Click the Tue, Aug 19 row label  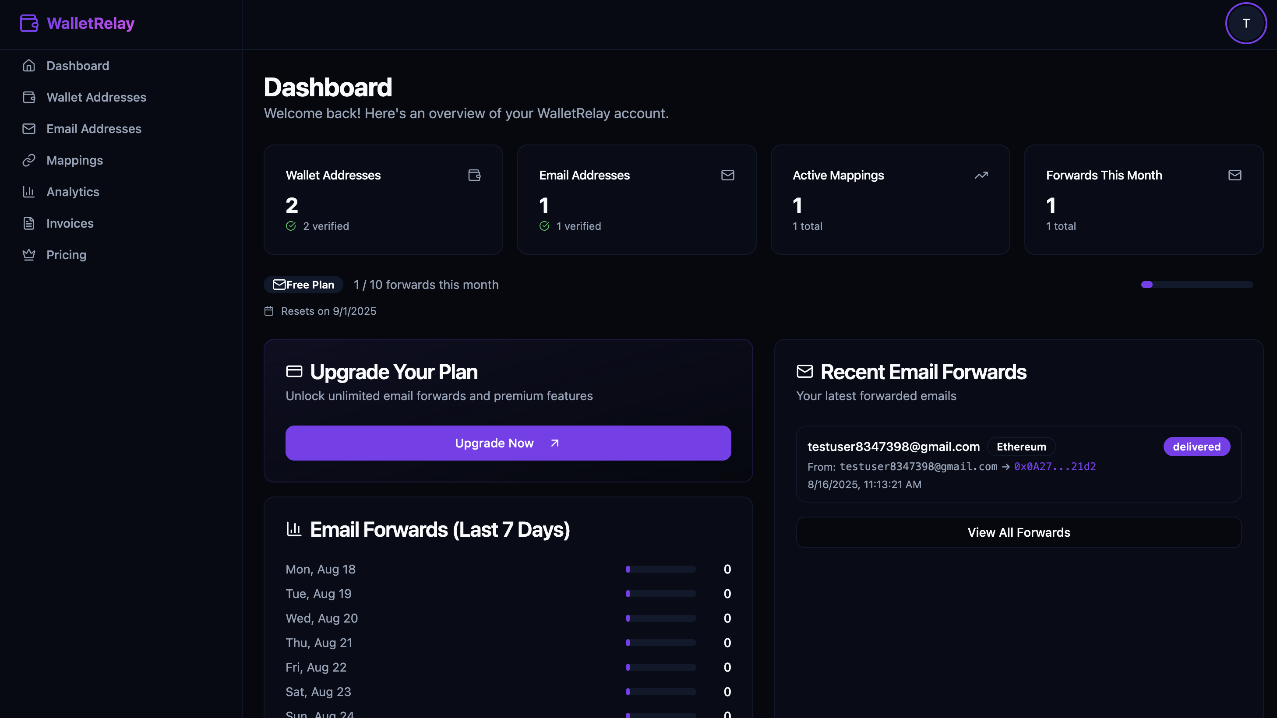pos(318,594)
